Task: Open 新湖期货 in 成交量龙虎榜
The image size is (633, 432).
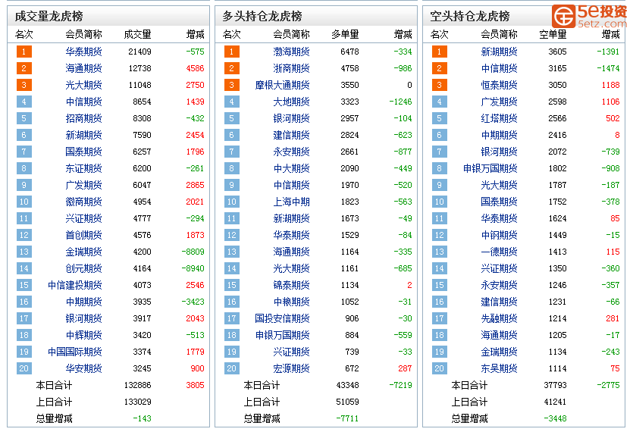Action: pyautogui.click(x=83, y=135)
